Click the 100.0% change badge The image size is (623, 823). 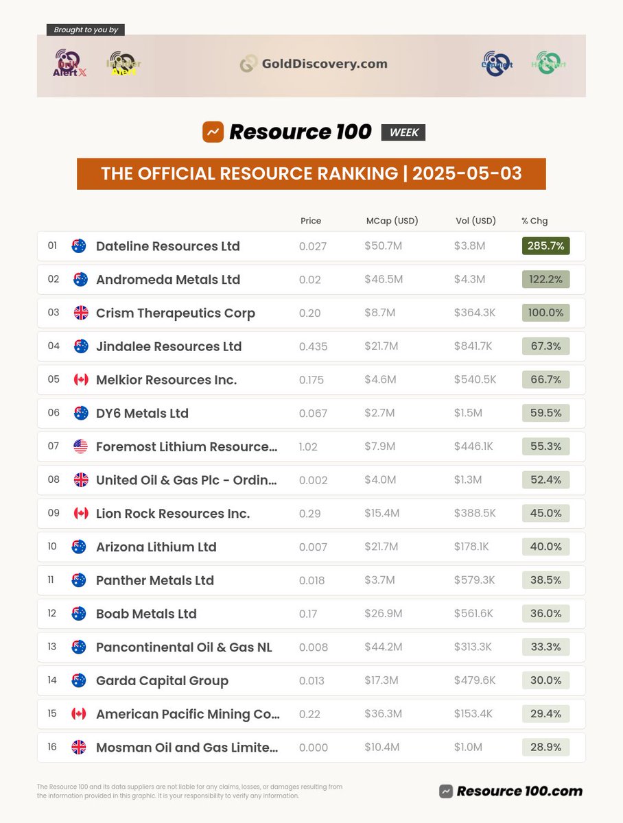click(x=545, y=313)
